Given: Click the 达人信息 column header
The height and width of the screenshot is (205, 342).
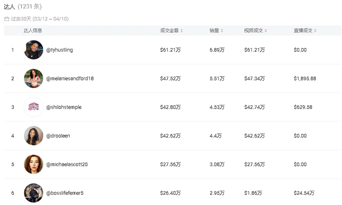Looking at the screenshot, I should click(x=33, y=31).
